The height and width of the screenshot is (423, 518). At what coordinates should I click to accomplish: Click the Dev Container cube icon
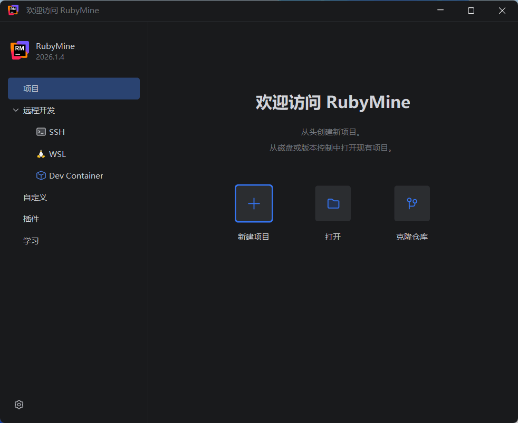[x=41, y=175]
